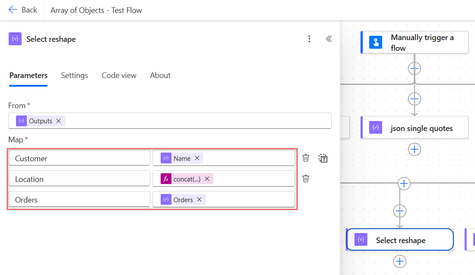
Task: Insert step directly below the trigger
Action: (x=415, y=69)
